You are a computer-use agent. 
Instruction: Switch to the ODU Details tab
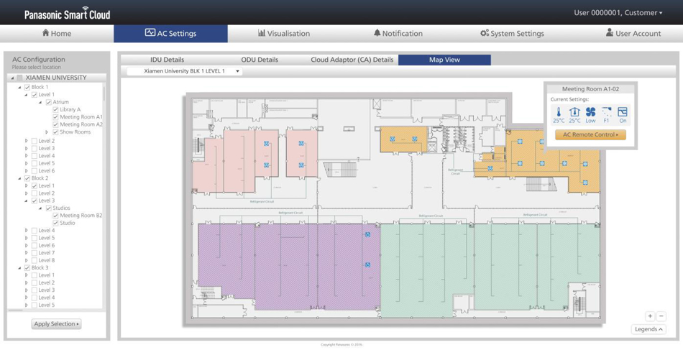(260, 60)
